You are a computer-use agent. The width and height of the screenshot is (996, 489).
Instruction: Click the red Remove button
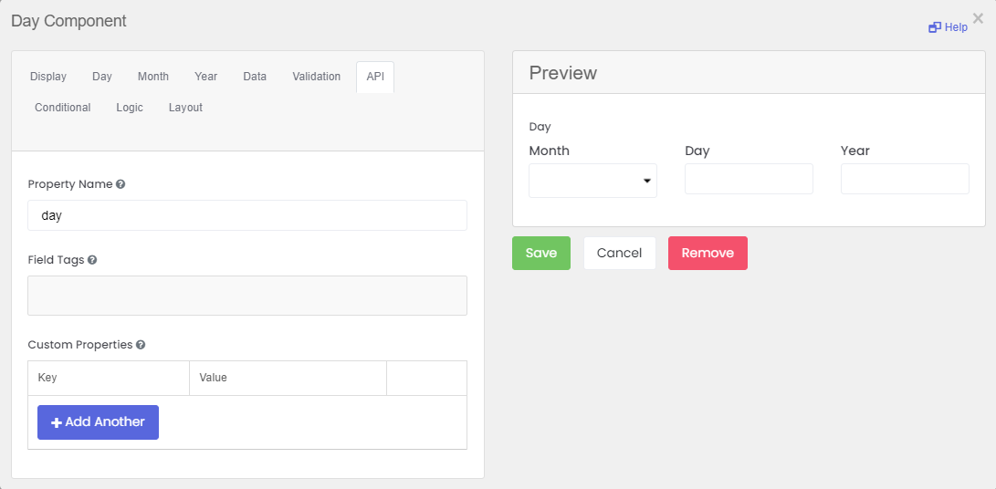point(708,253)
